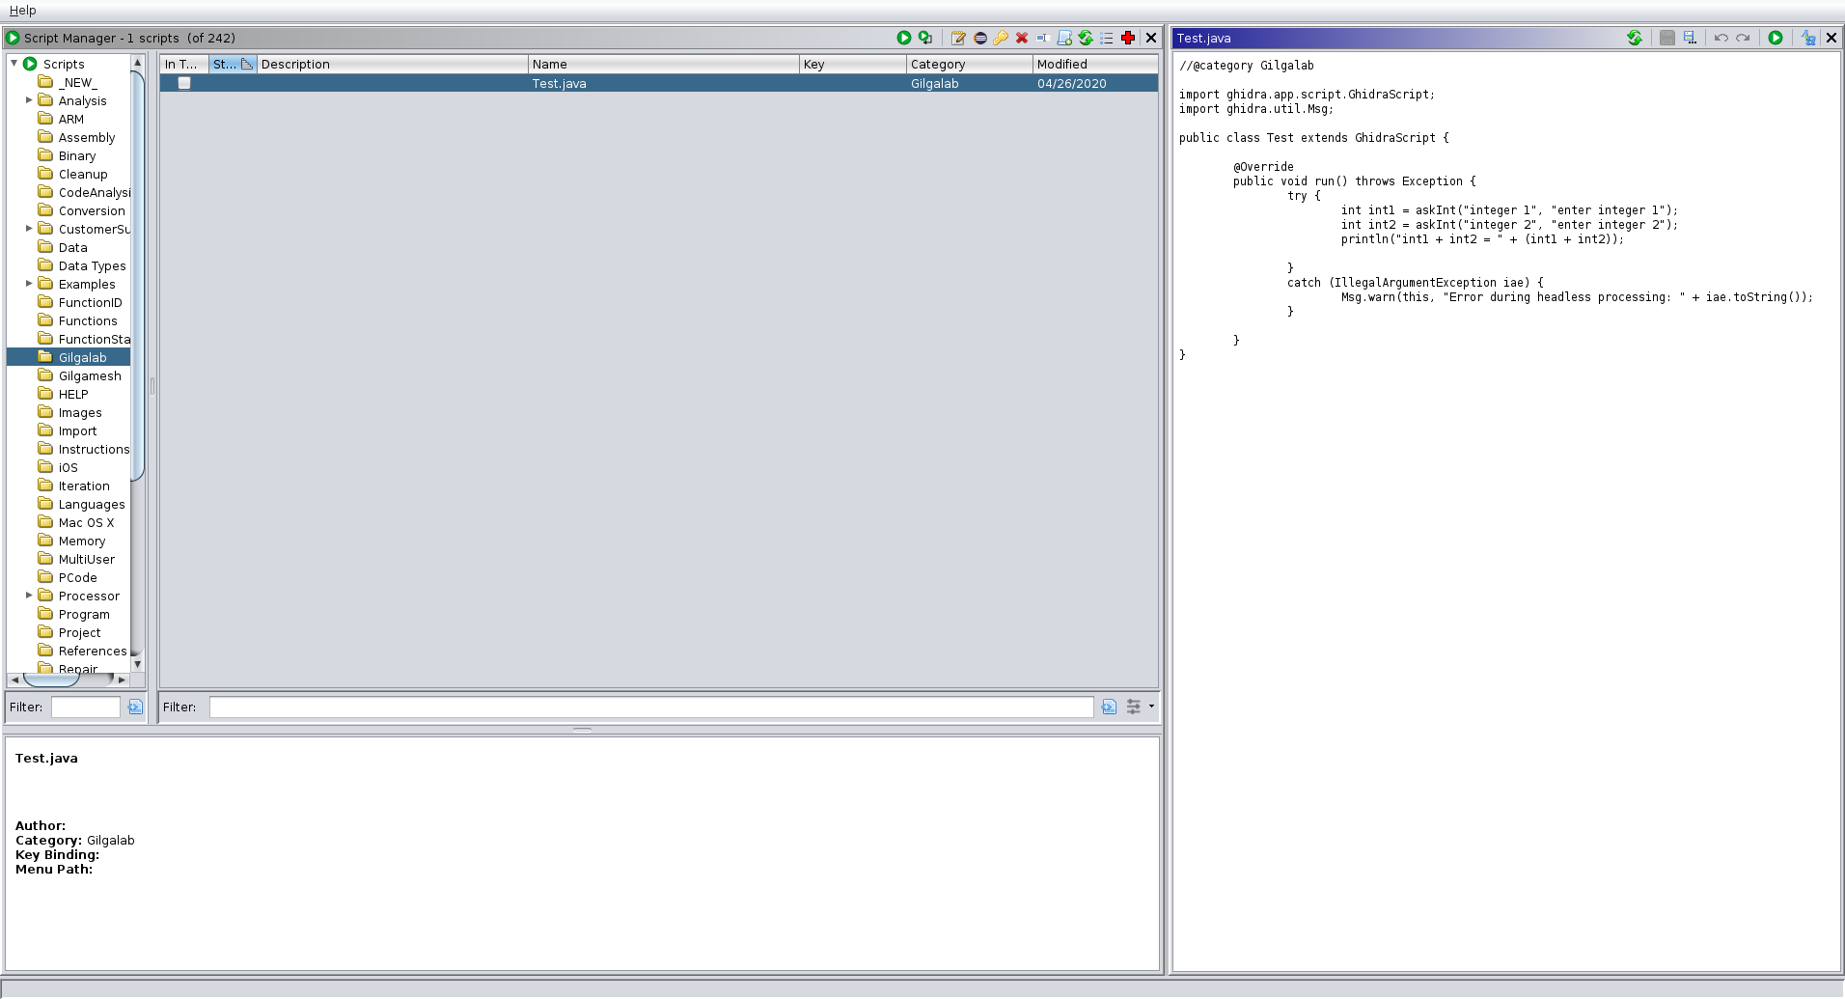Undo last edit in Test.java editor
The height and width of the screenshot is (999, 1845).
(x=1721, y=38)
